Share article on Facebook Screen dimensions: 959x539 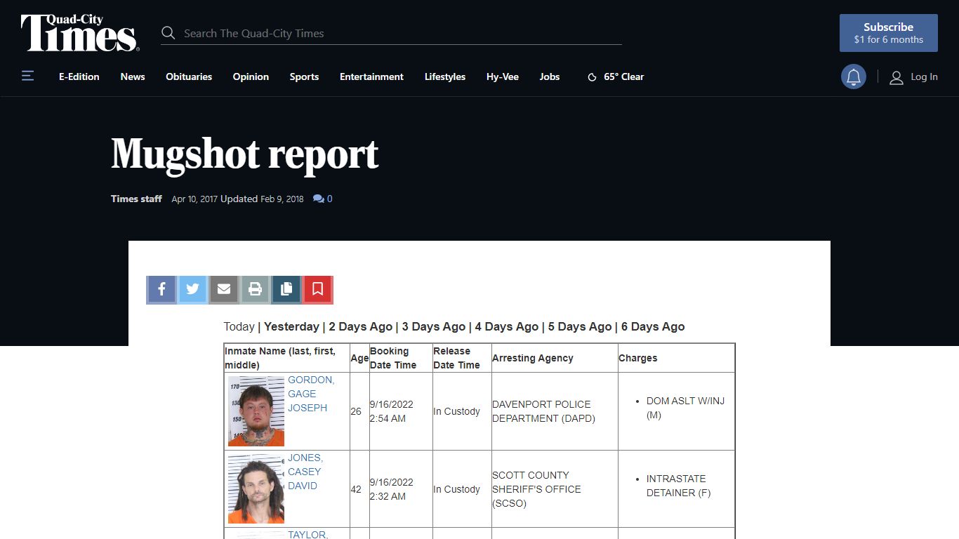point(161,289)
